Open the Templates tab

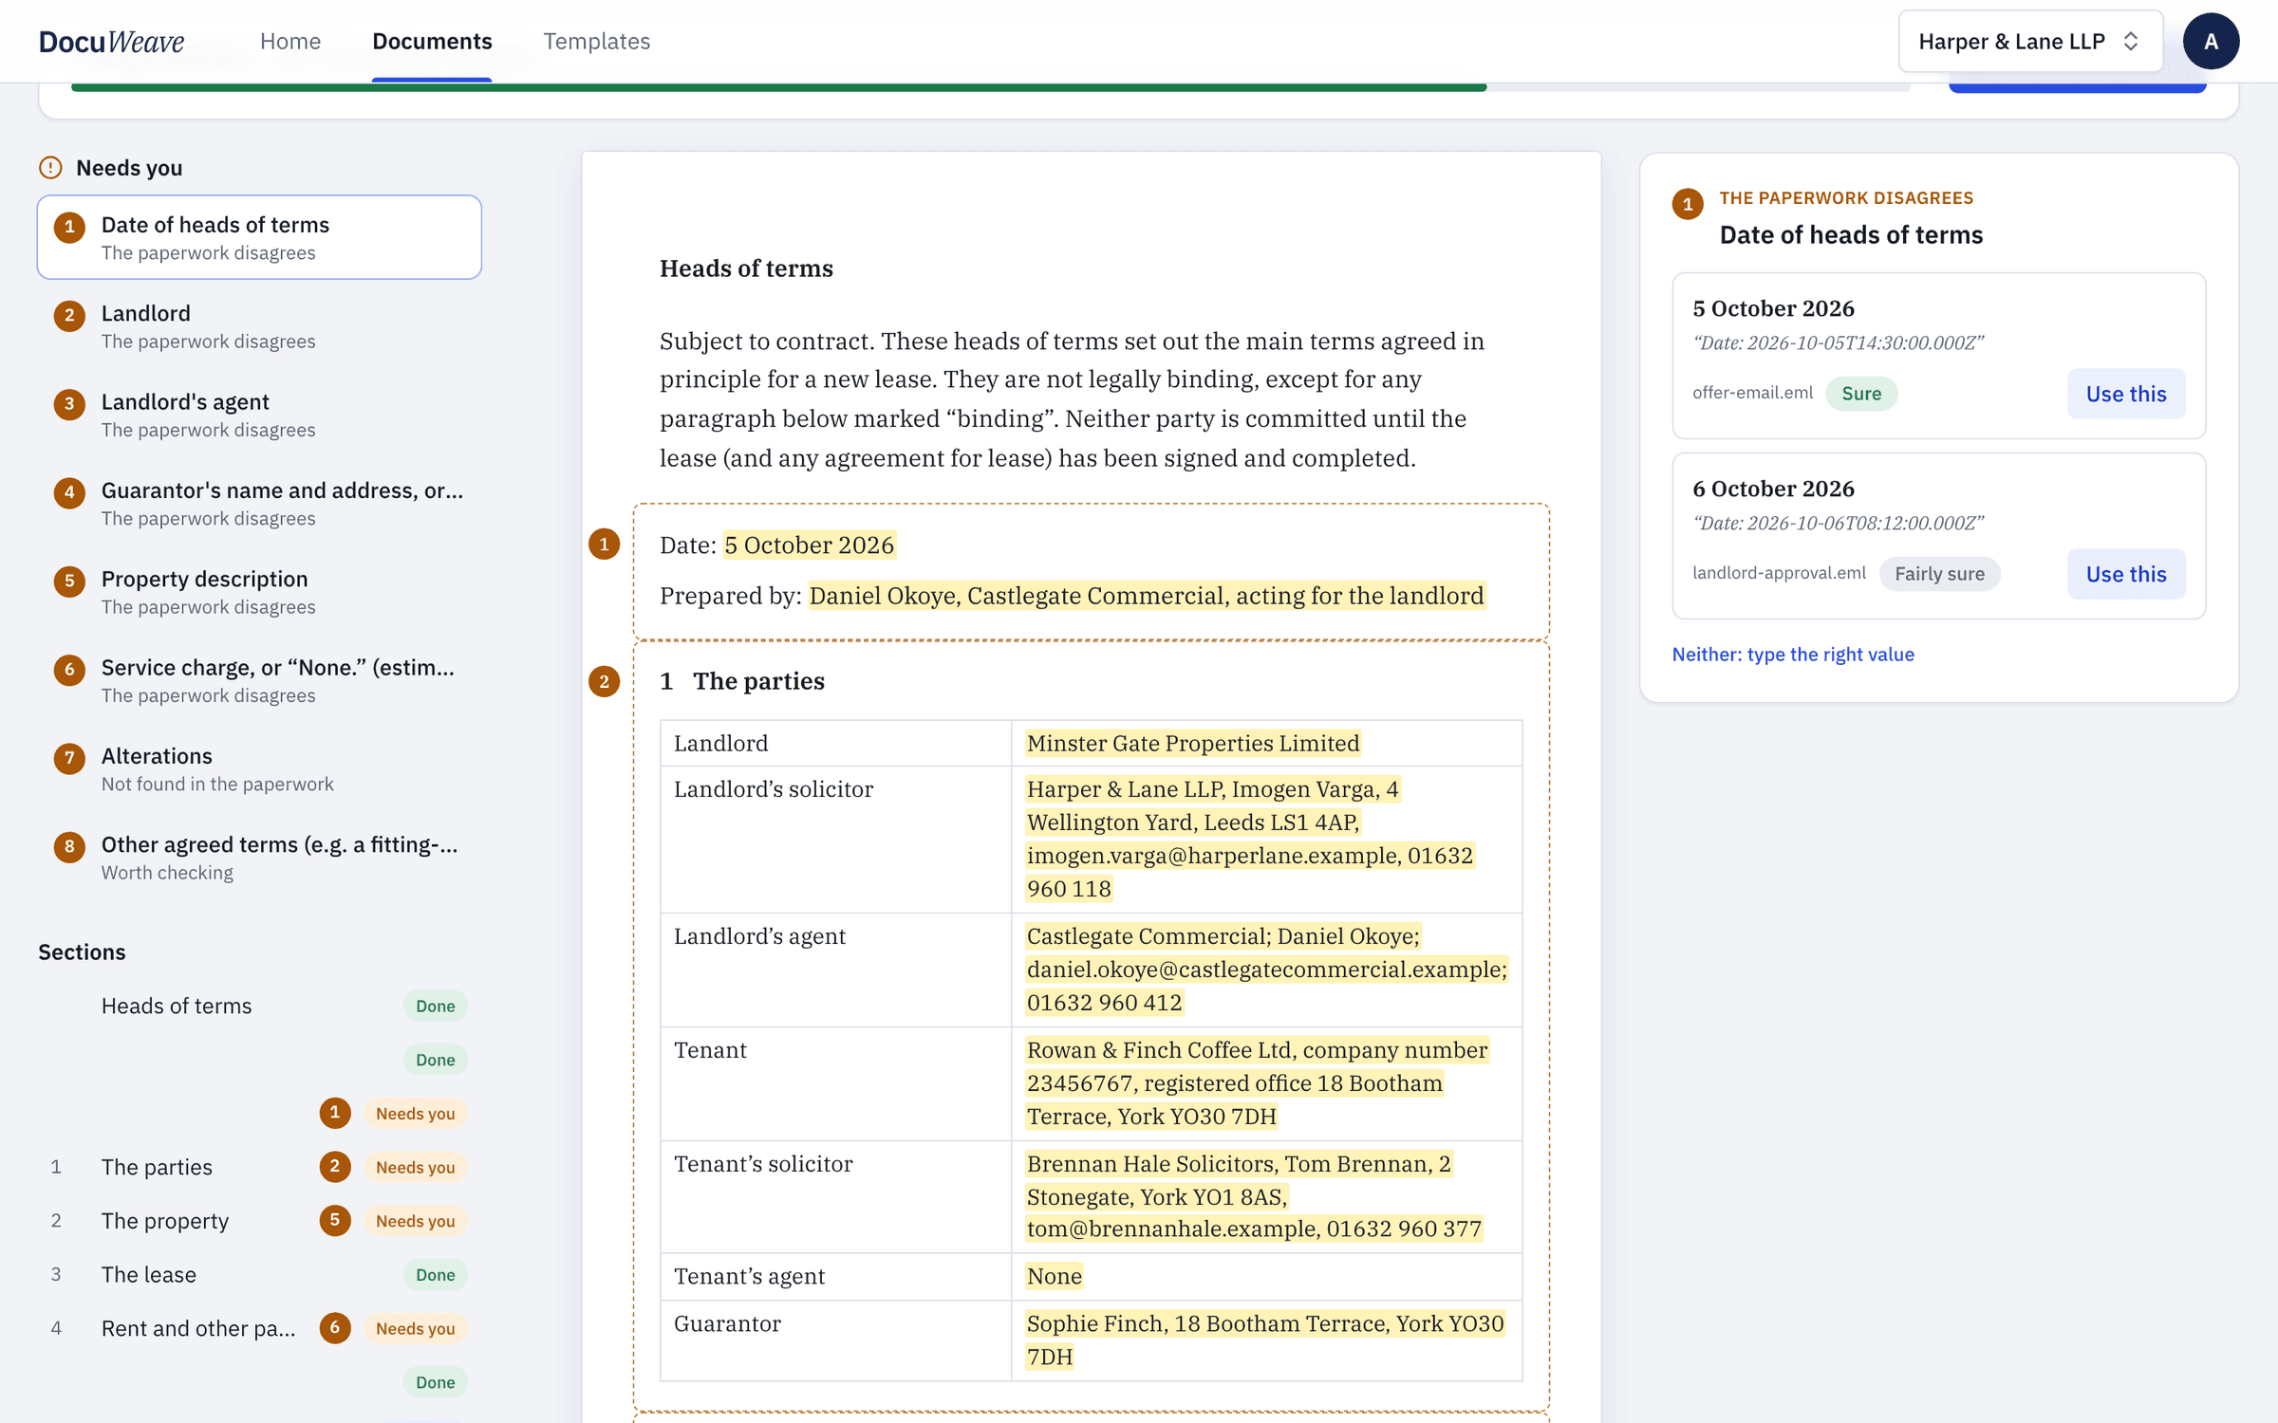pos(596,41)
